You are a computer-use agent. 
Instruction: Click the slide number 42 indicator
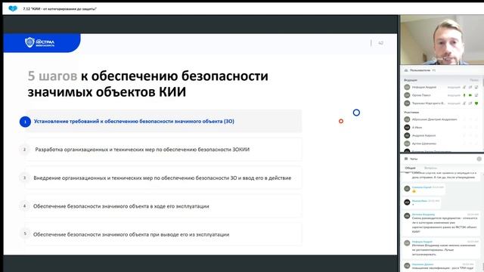[380, 43]
